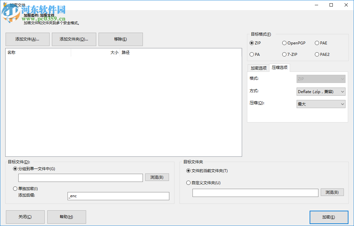Enable 单独加密 mode
The width and height of the screenshot is (354, 226).
point(15,188)
